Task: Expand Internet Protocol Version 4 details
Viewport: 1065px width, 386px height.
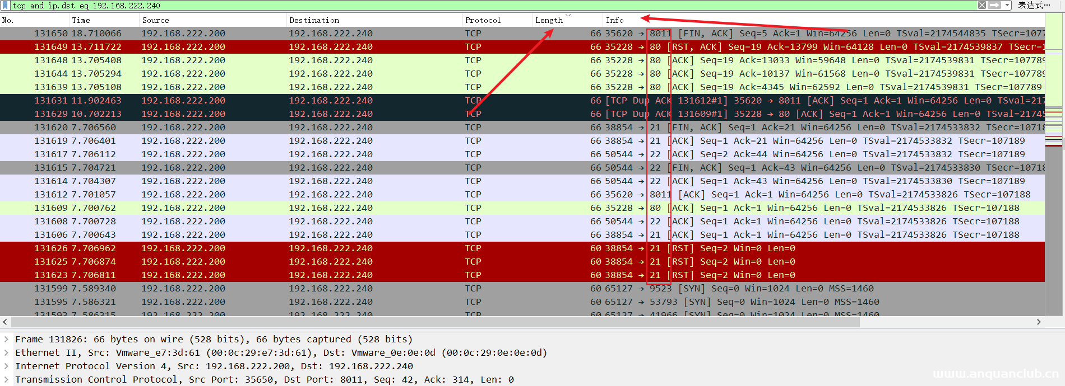Action: point(6,366)
